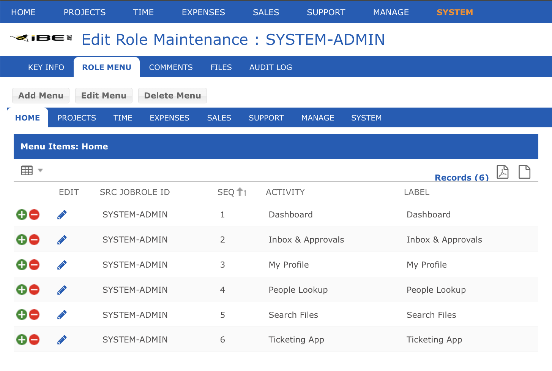Show the EXPENSES menu items sub-tab
552x371 pixels.
click(169, 118)
